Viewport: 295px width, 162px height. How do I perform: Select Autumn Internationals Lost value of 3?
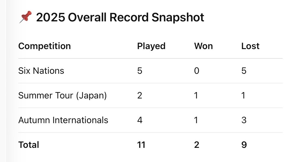click(244, 120)
